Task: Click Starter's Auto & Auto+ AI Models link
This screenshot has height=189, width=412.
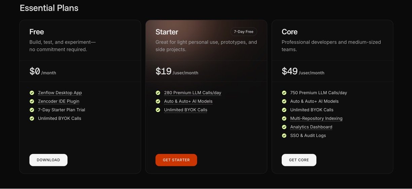Action: click(x=188, y=101)
